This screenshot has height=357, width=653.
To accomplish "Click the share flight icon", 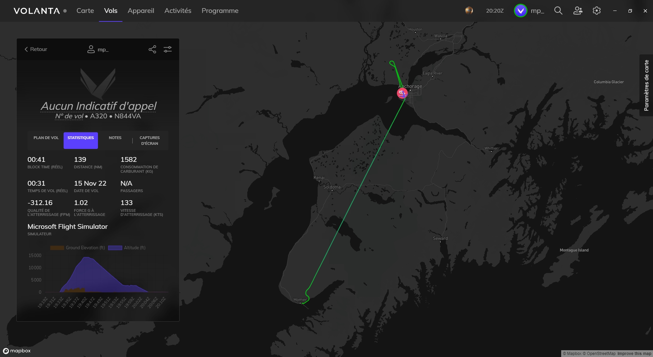I will click(152, 49).
